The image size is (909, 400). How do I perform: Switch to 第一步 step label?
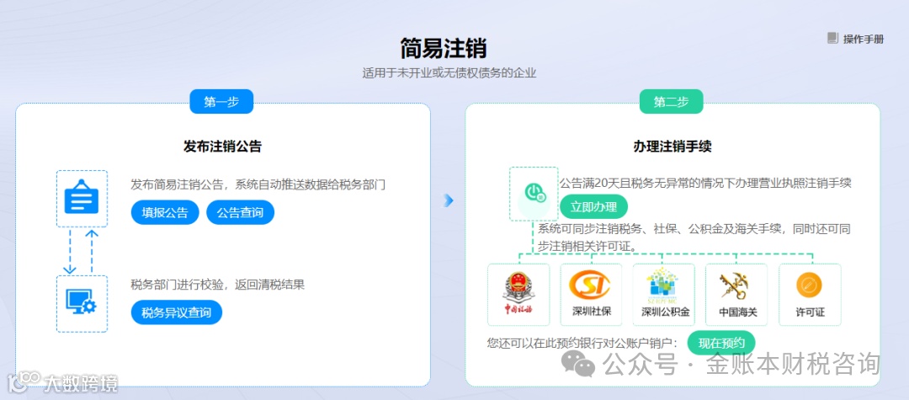(221, 101)
